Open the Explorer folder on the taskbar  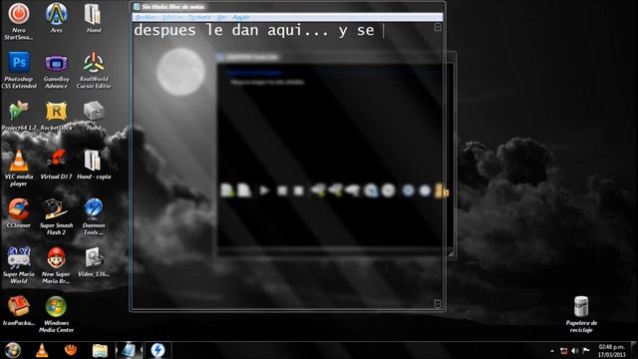[x=100, y=350]
